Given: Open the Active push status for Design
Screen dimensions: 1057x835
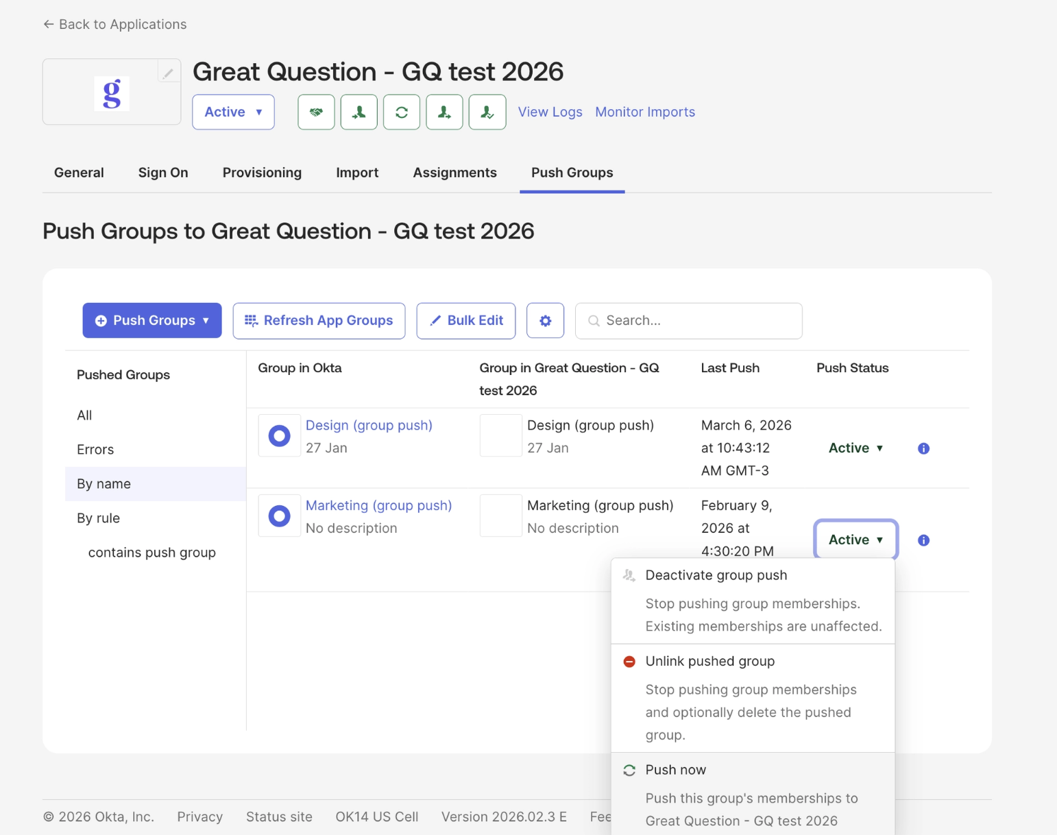Looking at the screenshot, I should (x=856, y=448).
